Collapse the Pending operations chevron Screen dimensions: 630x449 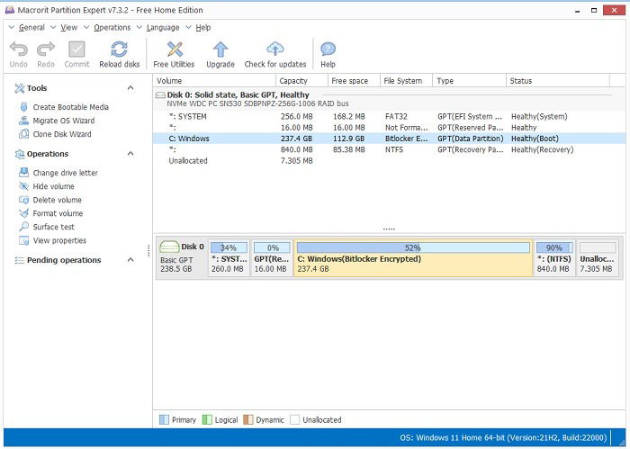[x=130, y=260]
